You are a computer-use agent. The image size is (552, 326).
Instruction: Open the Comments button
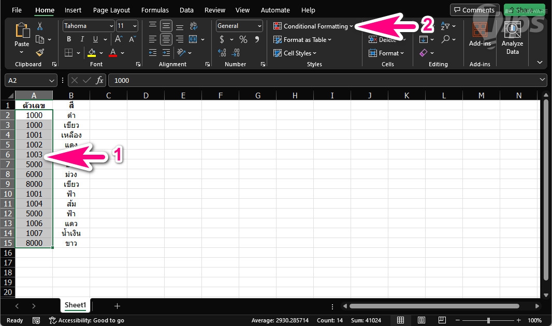[x=474, y=10]
